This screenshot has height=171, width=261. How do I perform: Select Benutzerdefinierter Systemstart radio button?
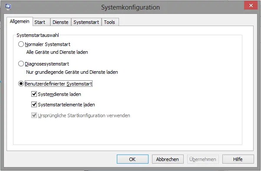[x=21, y=84]
